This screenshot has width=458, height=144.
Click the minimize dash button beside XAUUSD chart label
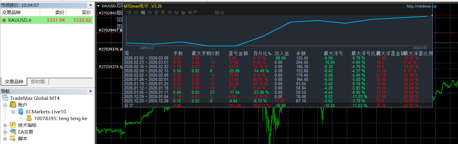[120, 6]
